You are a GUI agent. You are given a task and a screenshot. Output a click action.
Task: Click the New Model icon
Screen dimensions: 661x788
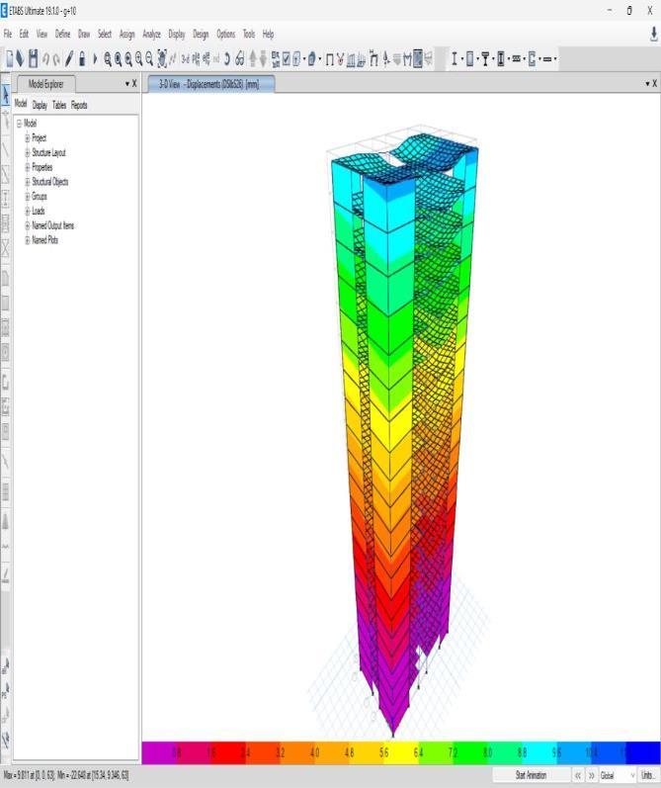click(x=10, y=58)
